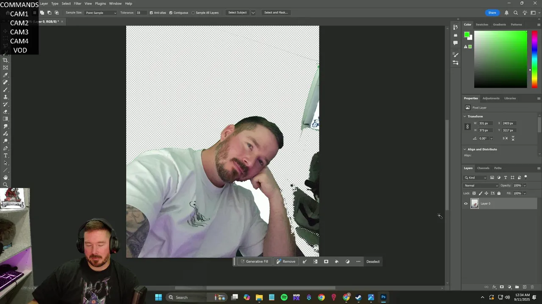Delete layer with trash icon
Screen dimensions: 542x304
click(x=532, y=287)
